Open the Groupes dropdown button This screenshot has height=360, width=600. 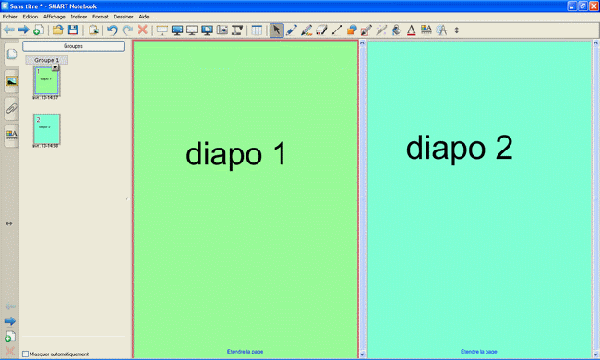pos(73,46)
